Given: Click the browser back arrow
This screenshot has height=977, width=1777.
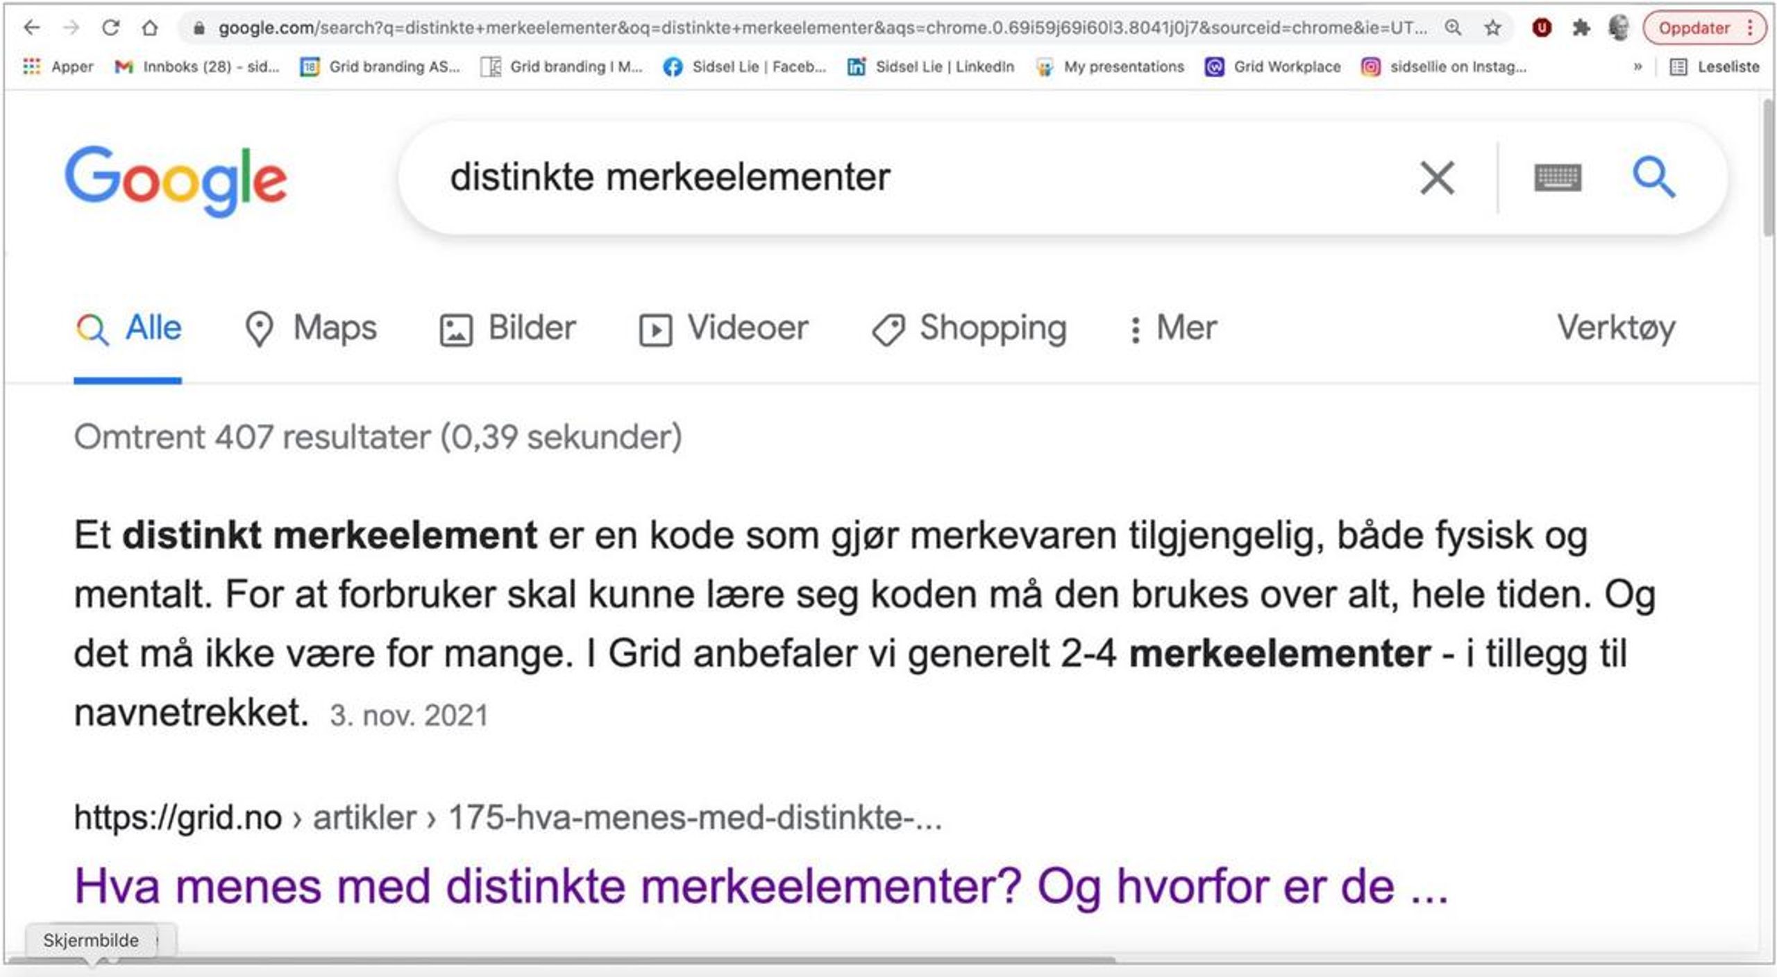Looking at the screenshot, I should coord(32,28).
